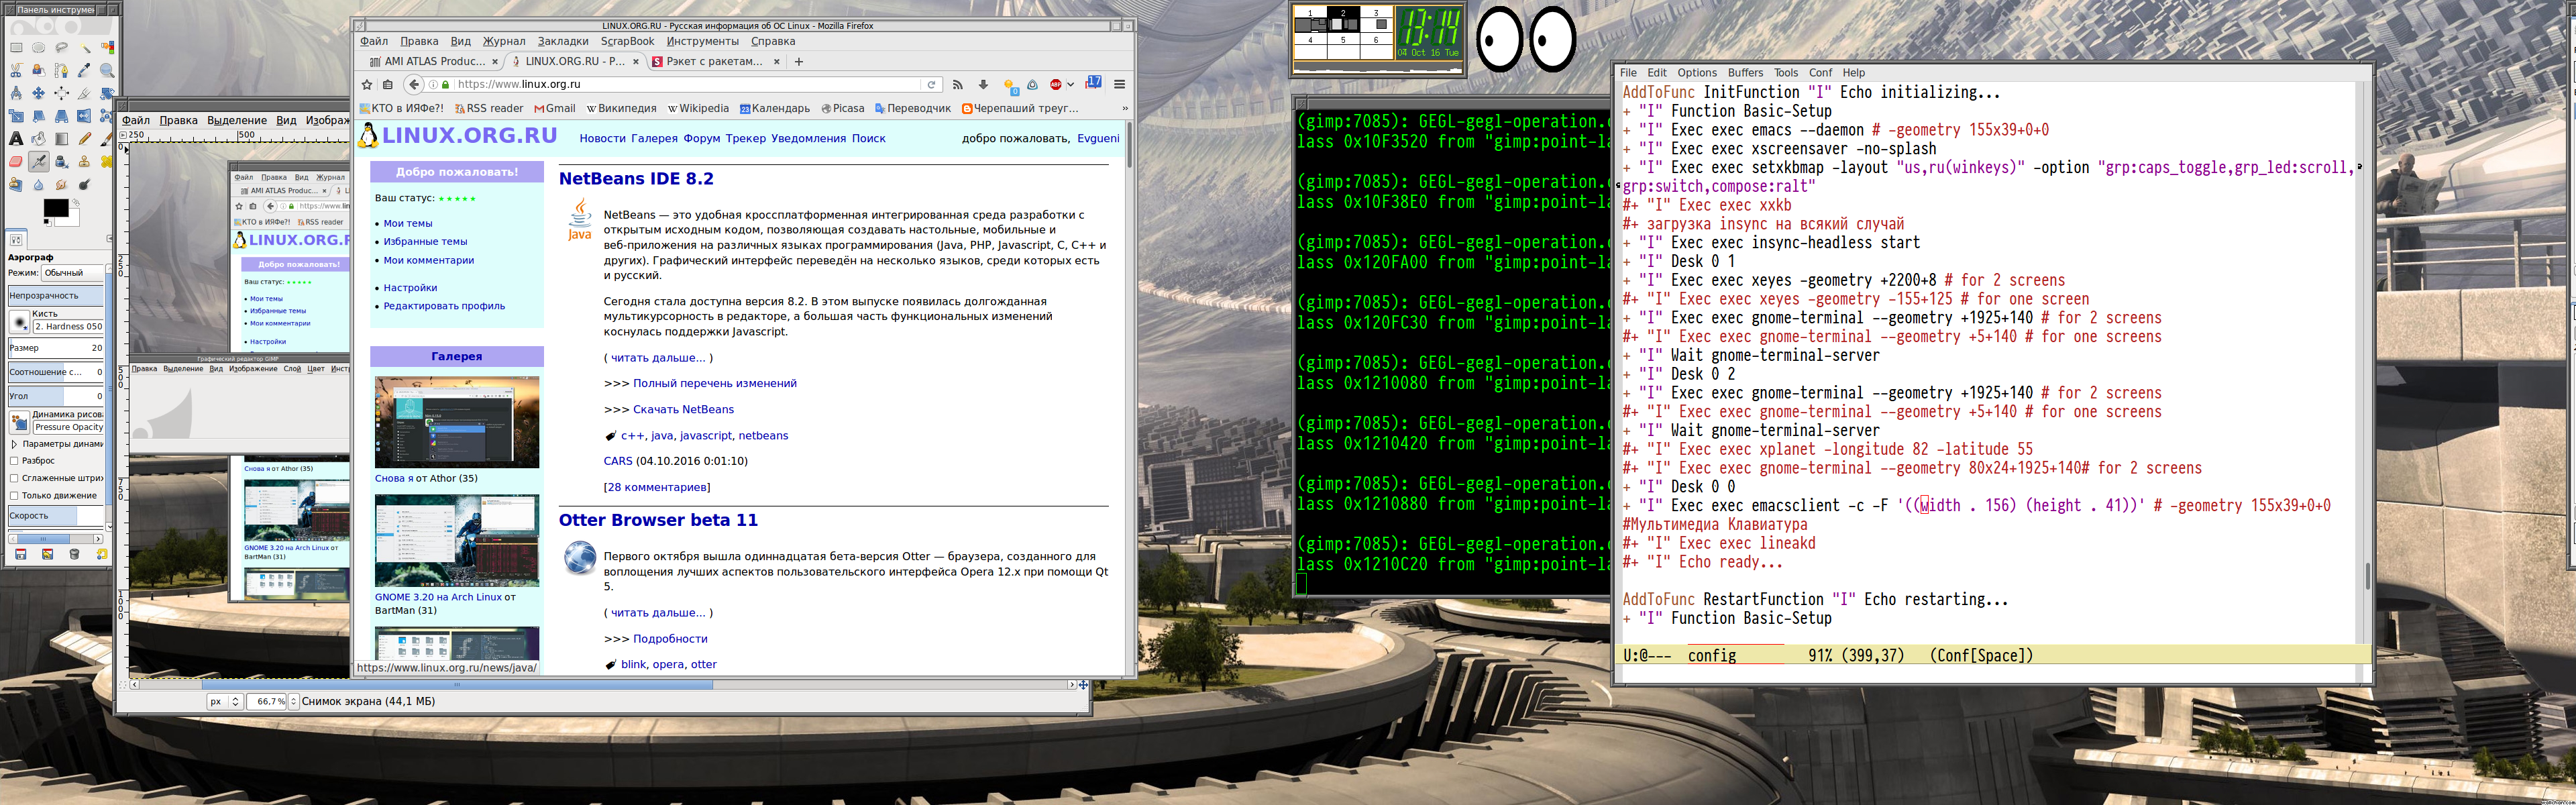Screen dimensions: 2576x805
Task: Select GIMP Clone stamp tool
Action: pyautogui.click(x=84, y=162)
